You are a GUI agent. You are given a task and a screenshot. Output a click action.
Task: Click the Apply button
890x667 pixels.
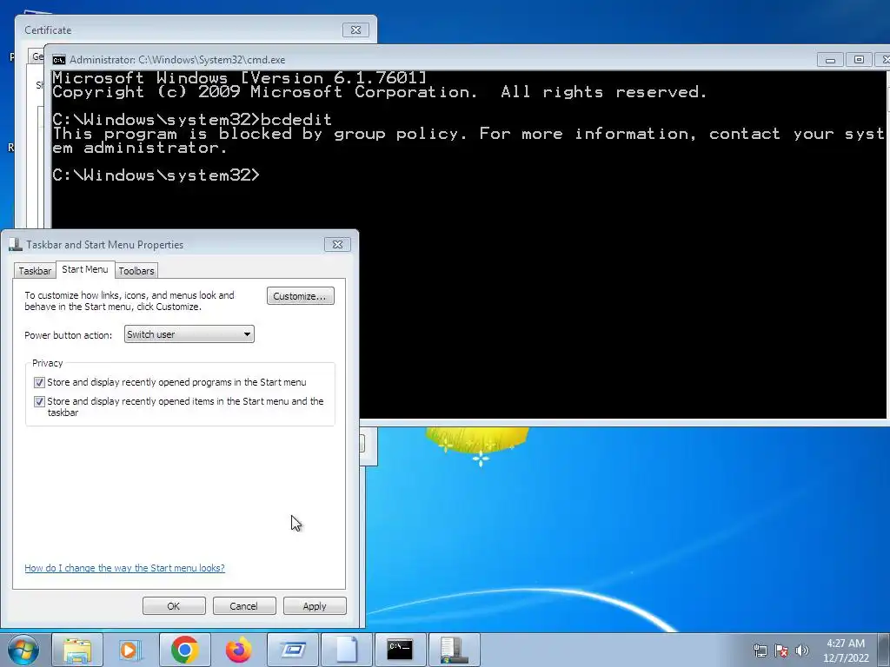pos(315,605)
